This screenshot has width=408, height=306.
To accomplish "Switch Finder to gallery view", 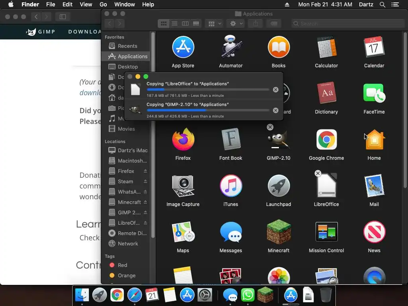I will click(196, 24).
